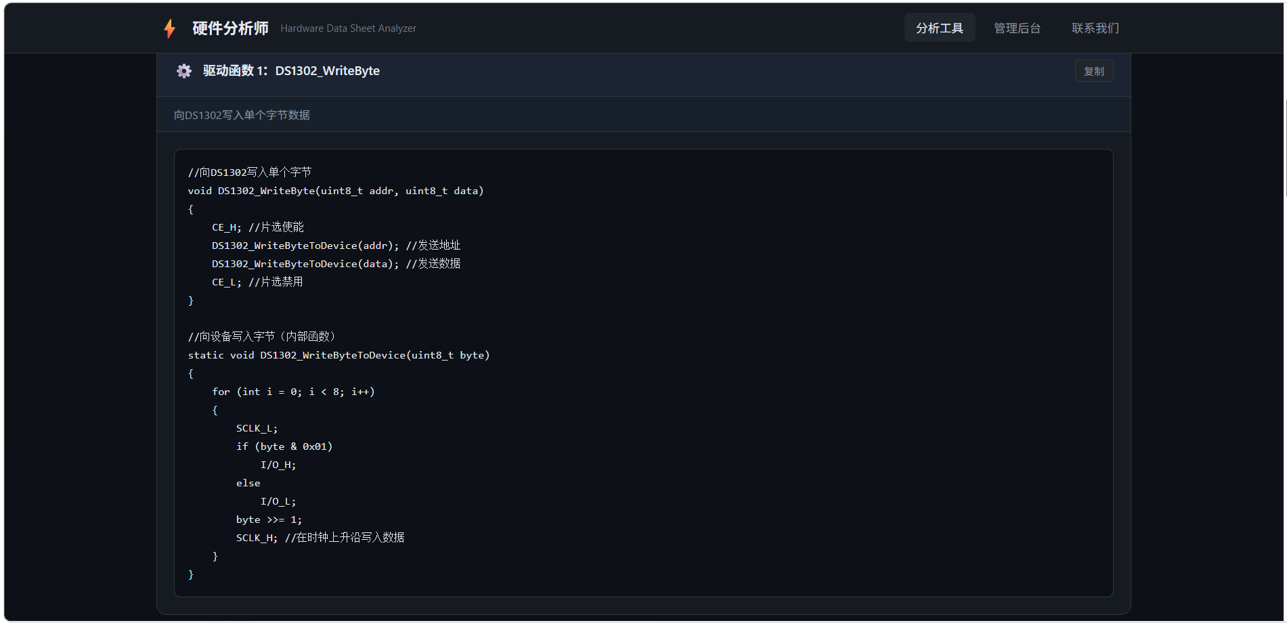
Task: Click the gear icon beside 驱动函数 1
Action: (x=184, y=71)
